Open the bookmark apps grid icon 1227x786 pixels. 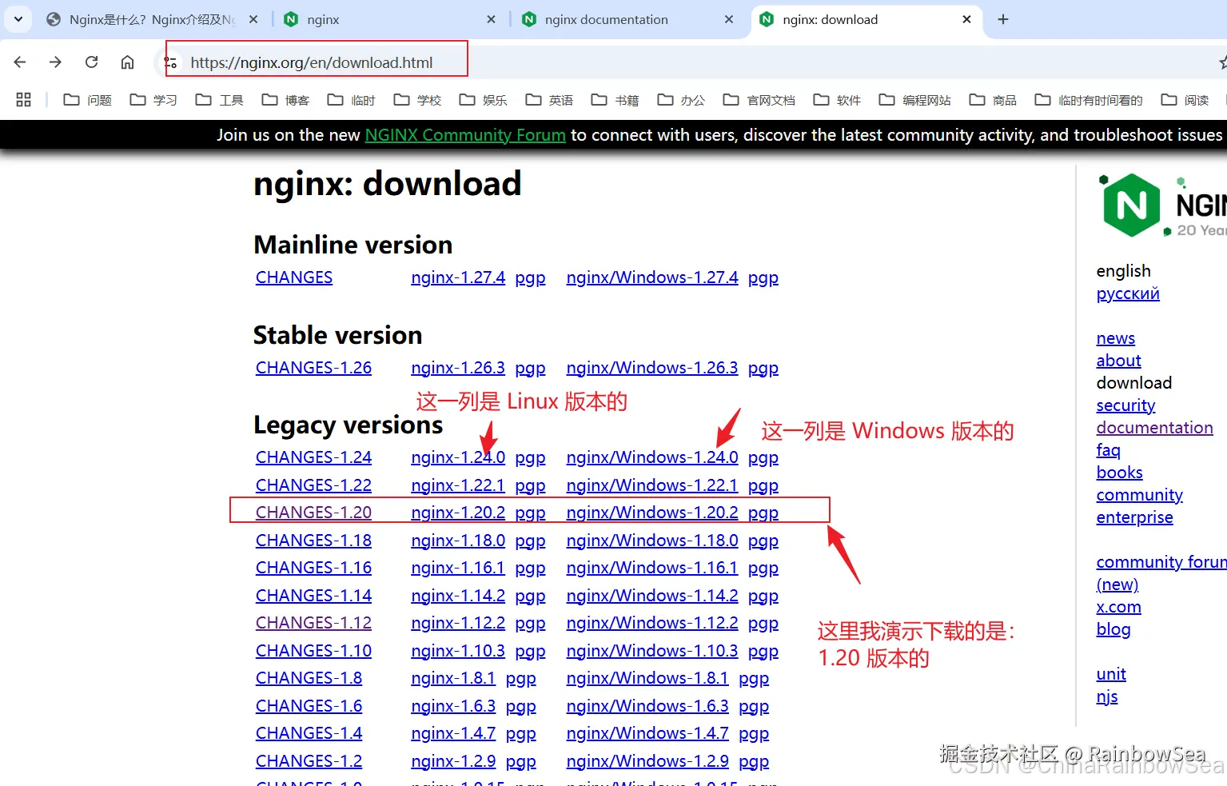(x=23, y=99)
